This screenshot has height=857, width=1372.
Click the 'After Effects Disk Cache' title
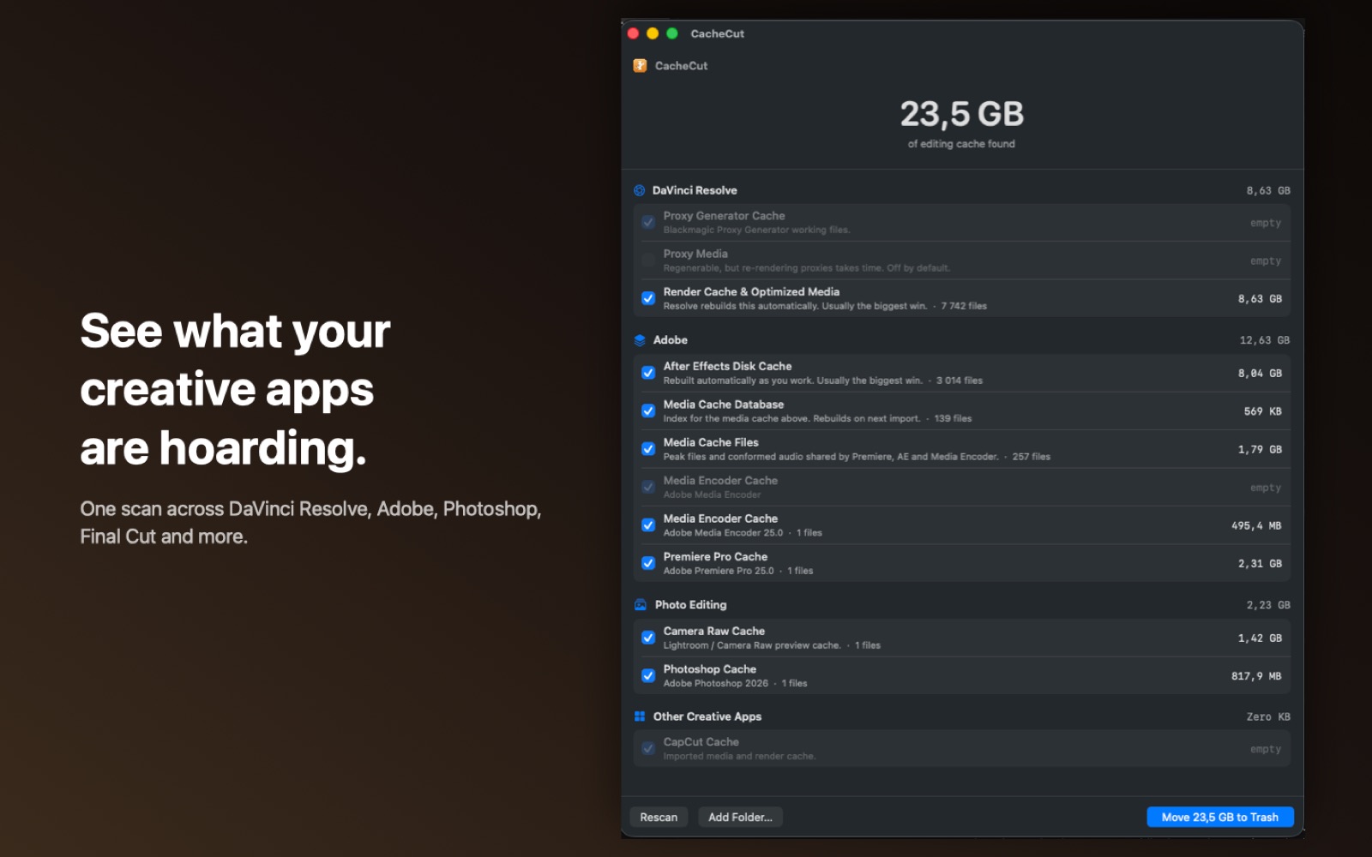(727, 366)
